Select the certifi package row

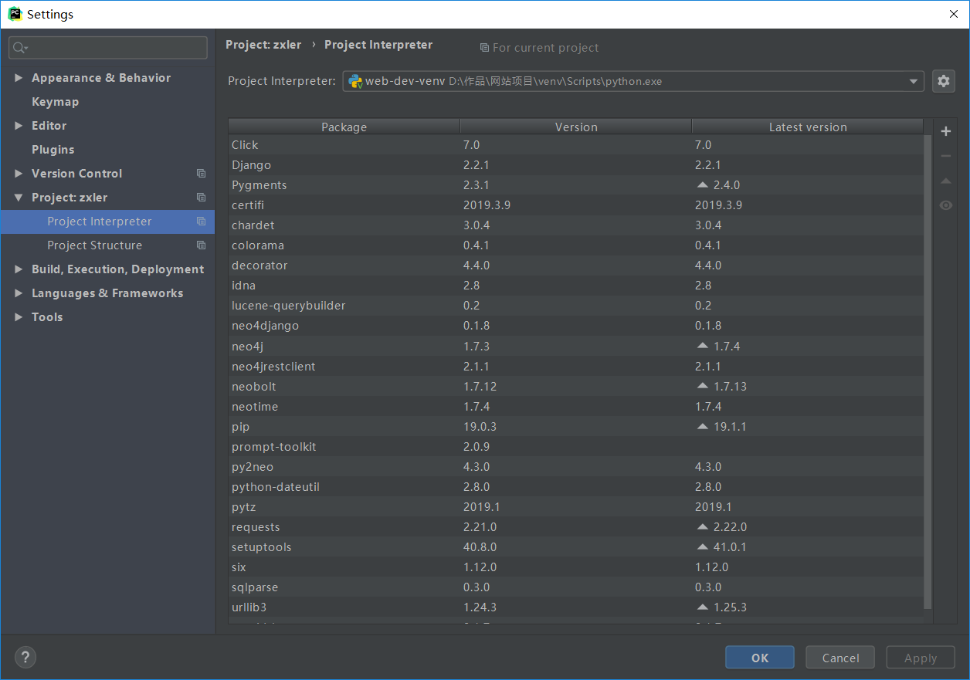click(576, 205)
